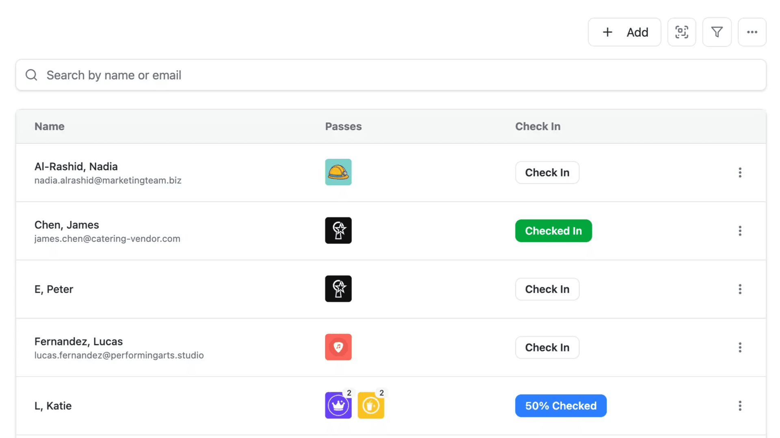This screenshot has width=780, height=438.
Task: Open row options for Nadia Al-Rashid
Action: pyautogui.click(x=740, y=173)
